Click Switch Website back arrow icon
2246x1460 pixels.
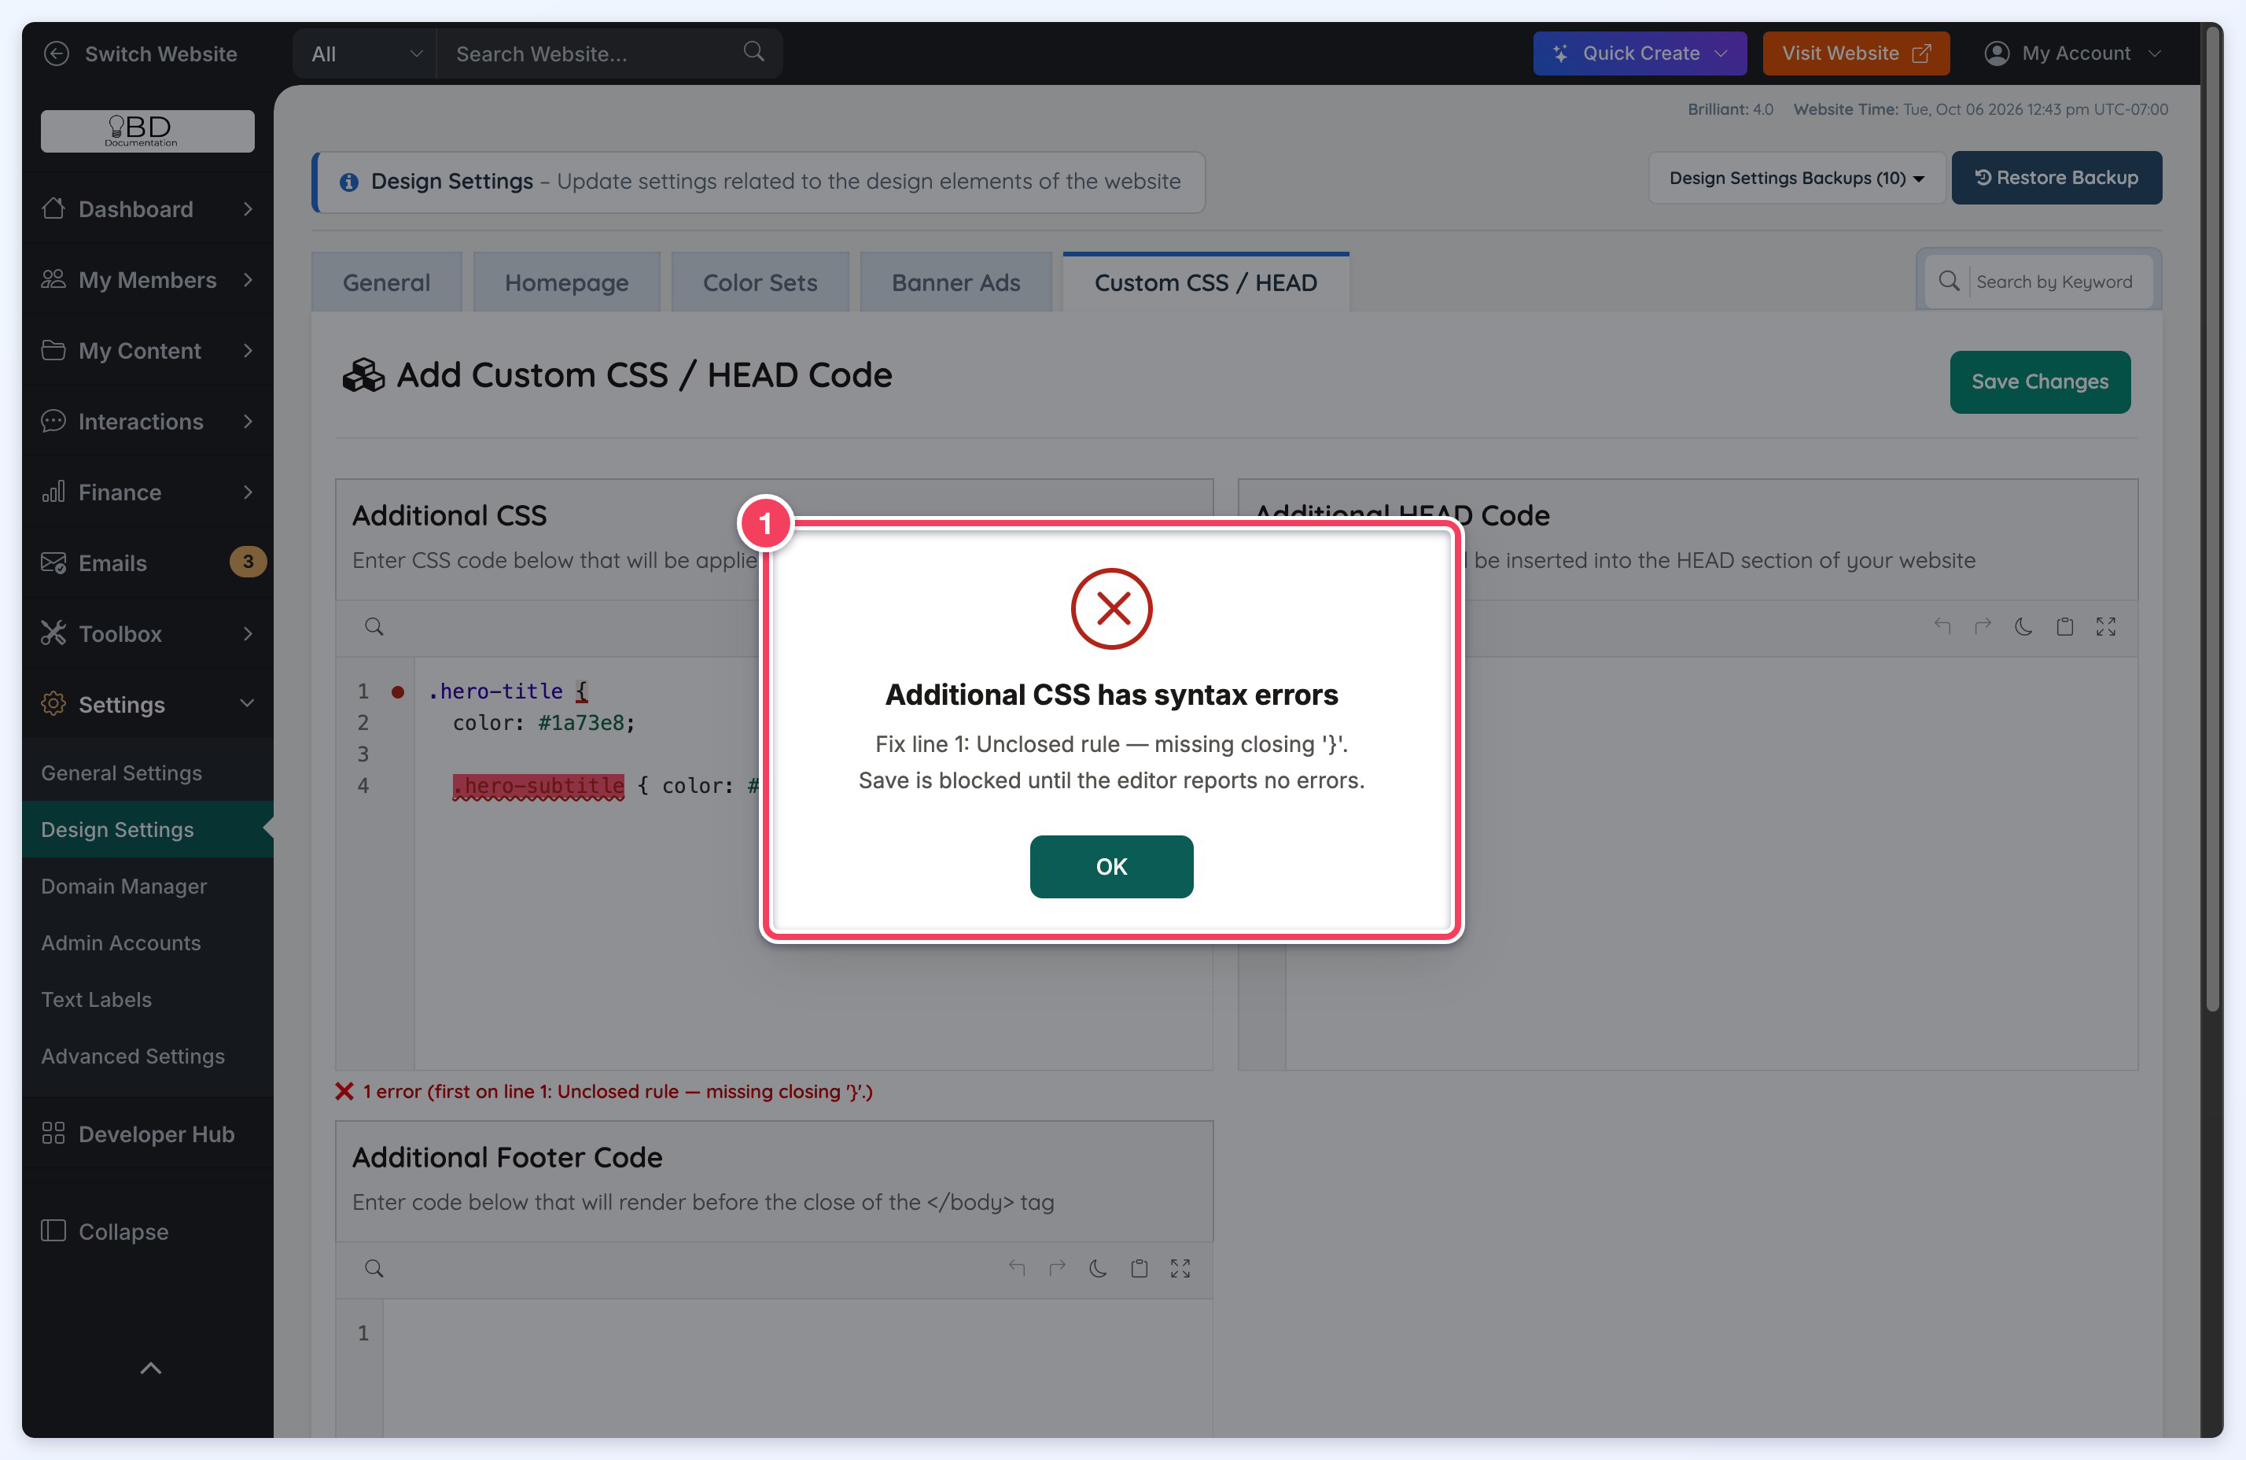(x=57, y=53)
